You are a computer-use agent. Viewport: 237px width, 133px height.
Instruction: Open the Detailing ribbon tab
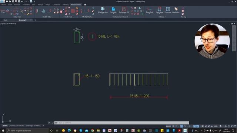tap(66, 5)
